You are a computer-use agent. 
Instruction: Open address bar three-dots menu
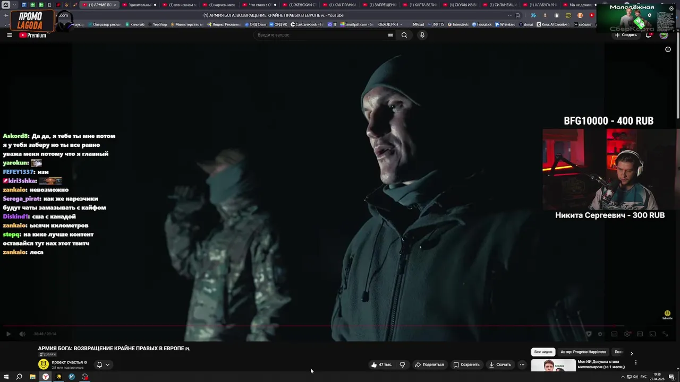click(x=510, y=15)
